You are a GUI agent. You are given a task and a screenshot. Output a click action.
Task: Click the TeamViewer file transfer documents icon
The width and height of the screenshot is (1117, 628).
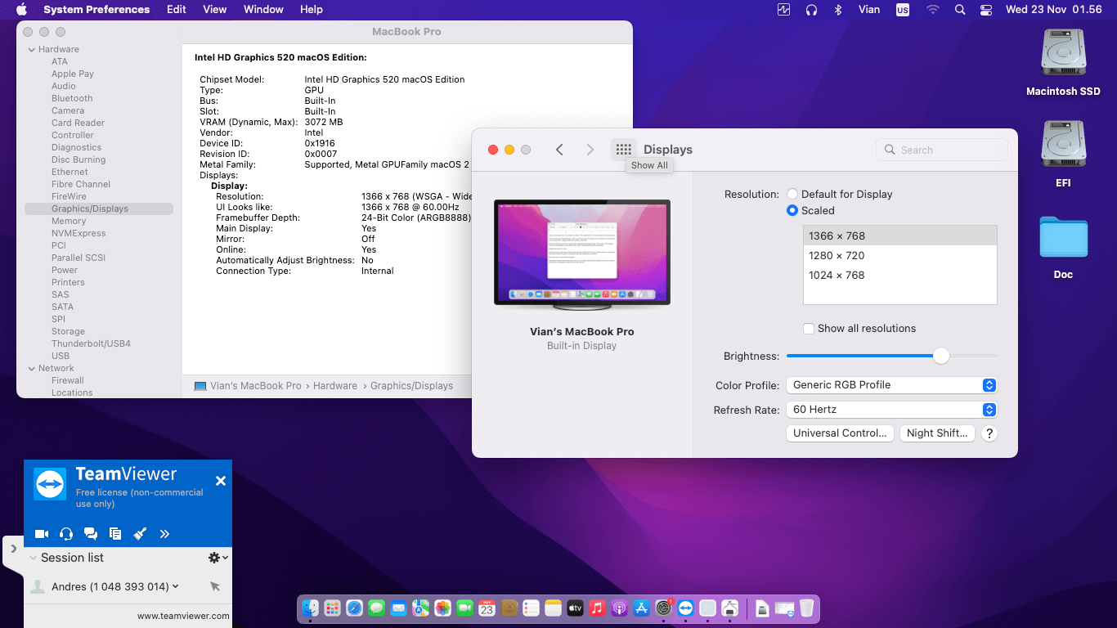click(x=115, y=534)
